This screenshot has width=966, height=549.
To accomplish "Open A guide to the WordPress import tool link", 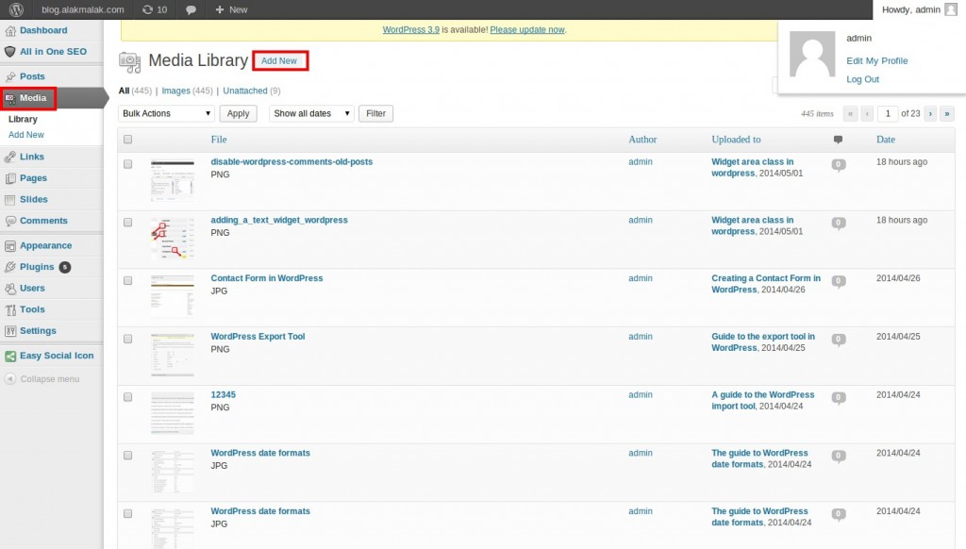I will [x=762, y=401].
